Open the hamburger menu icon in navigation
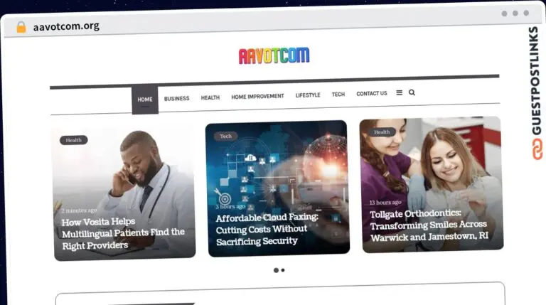 tap(399, 92)
